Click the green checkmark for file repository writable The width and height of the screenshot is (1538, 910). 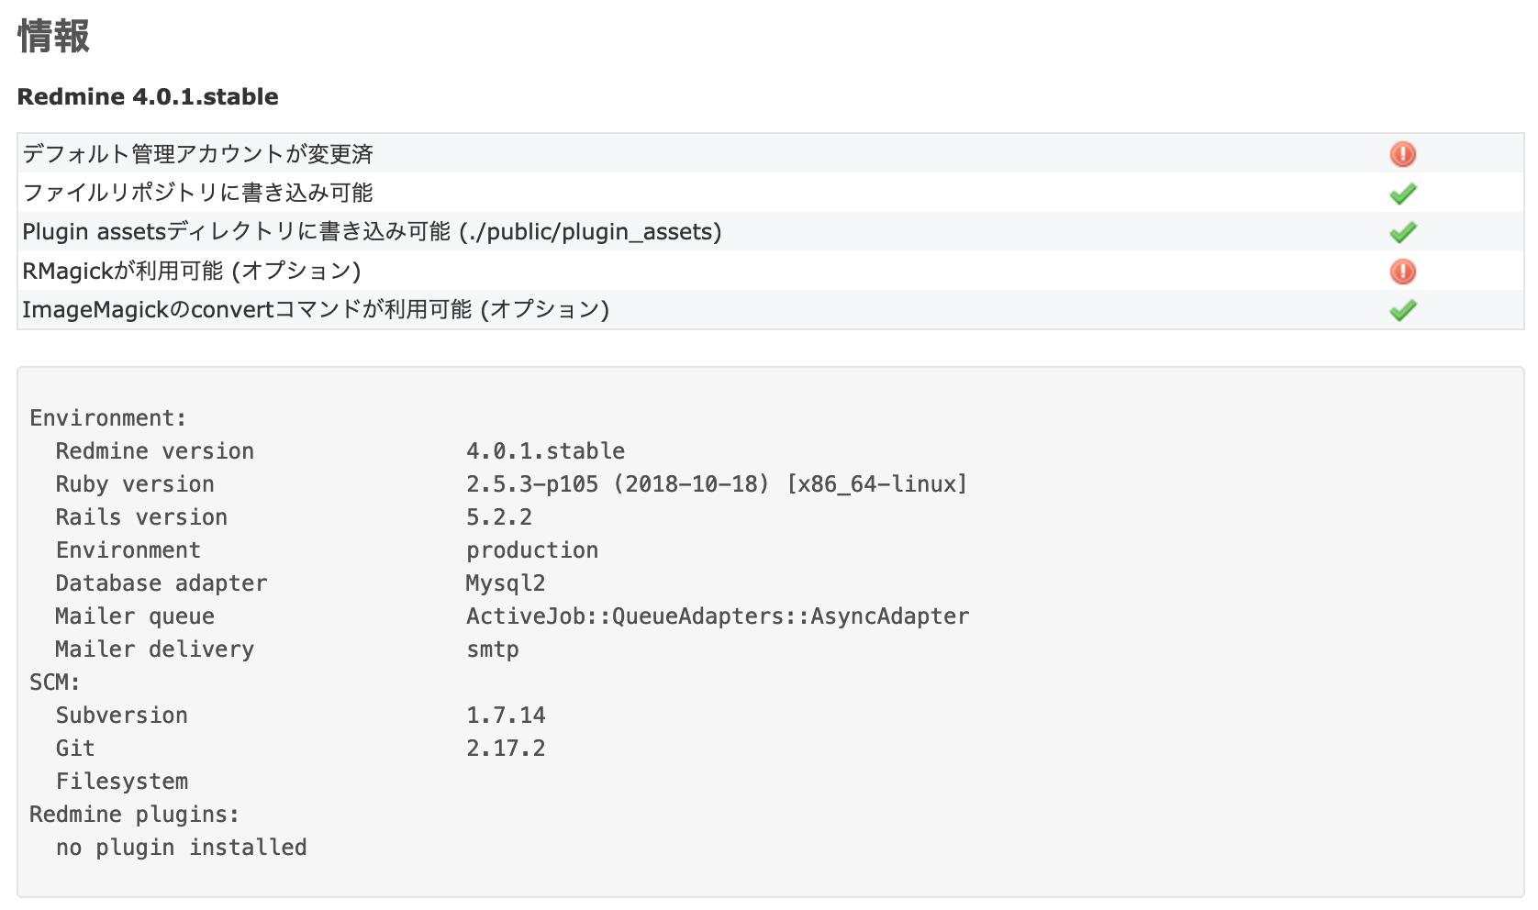[x=1401, y=193]
